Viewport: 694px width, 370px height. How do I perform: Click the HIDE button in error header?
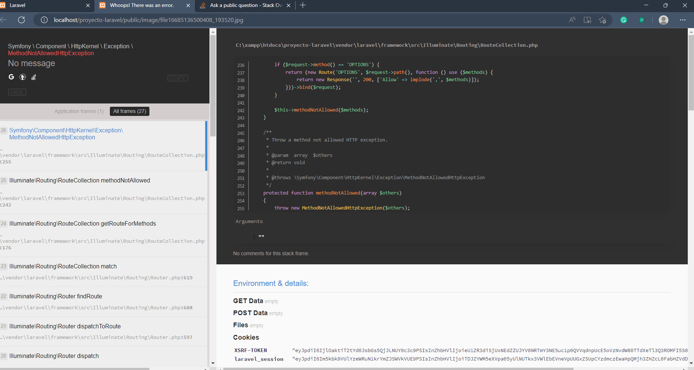click(x=17, y=92)
